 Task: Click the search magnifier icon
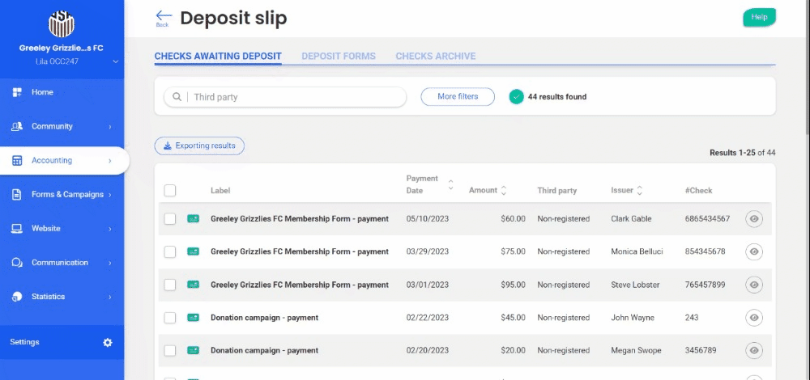176,97
